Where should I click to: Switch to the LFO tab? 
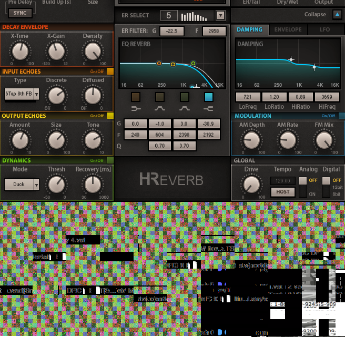(x=324, y=29)
